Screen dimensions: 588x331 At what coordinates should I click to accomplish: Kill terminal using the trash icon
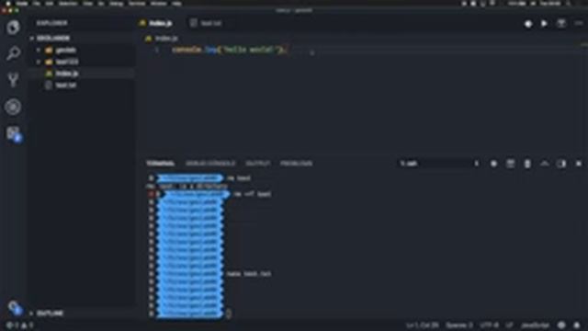[527, 164]
